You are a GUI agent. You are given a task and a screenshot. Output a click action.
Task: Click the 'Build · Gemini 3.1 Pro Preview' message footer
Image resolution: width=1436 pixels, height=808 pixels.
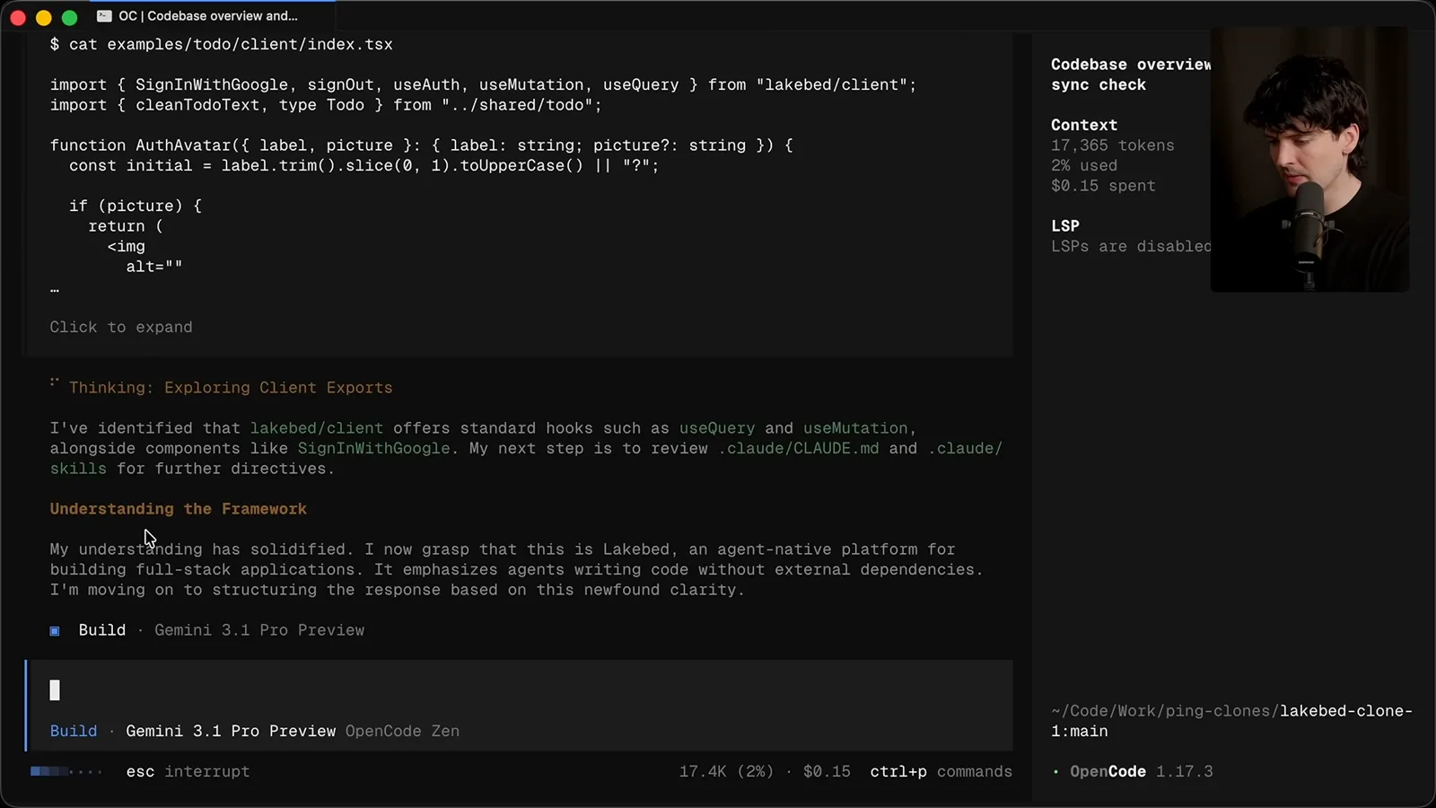[x=207, y=630]
